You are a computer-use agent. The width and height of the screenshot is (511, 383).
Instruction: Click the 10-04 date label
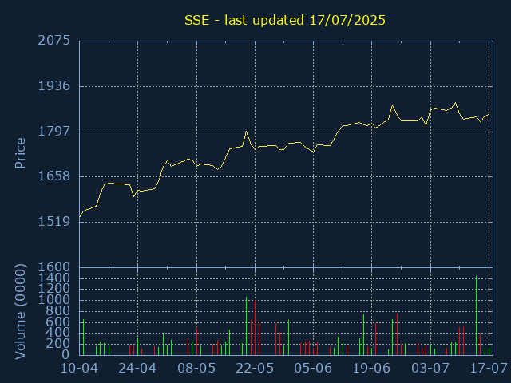point(80,369)
